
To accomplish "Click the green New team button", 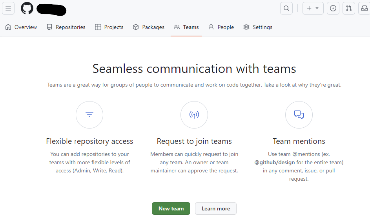I will tap(171, 208).
